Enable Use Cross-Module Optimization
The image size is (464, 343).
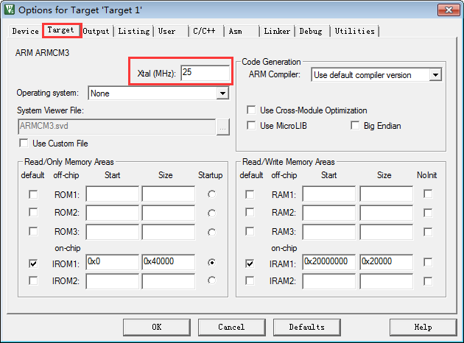[x=251, y=110]
